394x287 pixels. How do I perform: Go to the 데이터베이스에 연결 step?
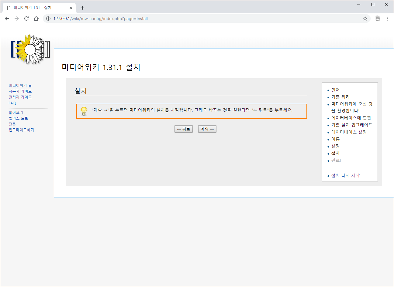pos(351,118)
